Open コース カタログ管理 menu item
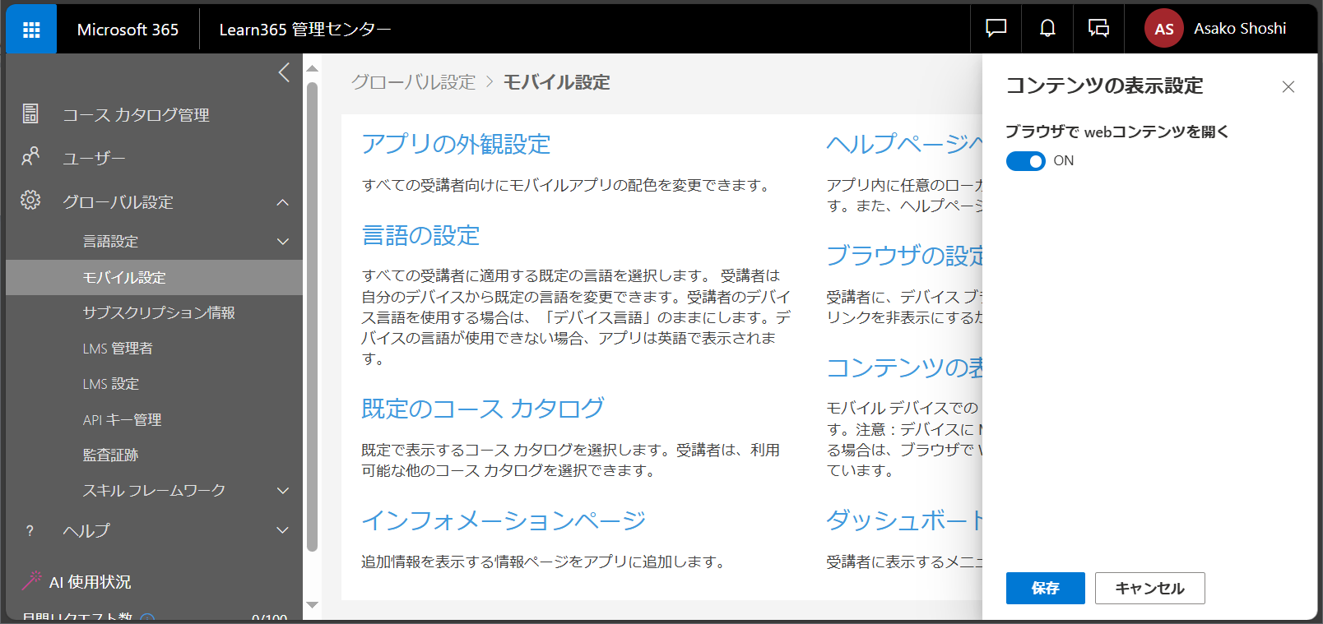Screen dimensions: 1323x624 (136, 115)
